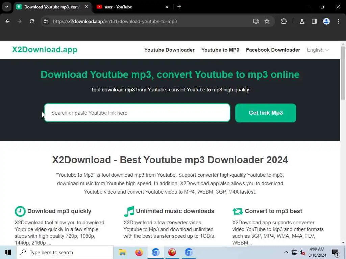Click the music note icon for Unlimited downloads

coord(129,211)
